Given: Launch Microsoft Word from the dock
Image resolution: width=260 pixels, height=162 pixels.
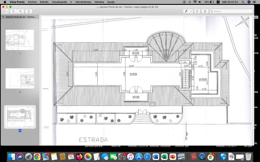Looking at the screenshot, I should pos(156,156).
